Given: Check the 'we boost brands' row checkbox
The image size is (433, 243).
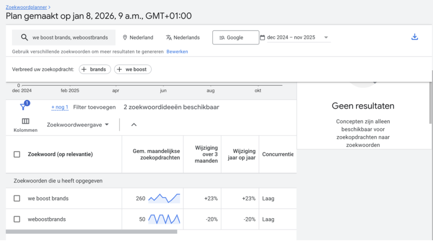Looking at the screenshot, I should click(17, 198).
